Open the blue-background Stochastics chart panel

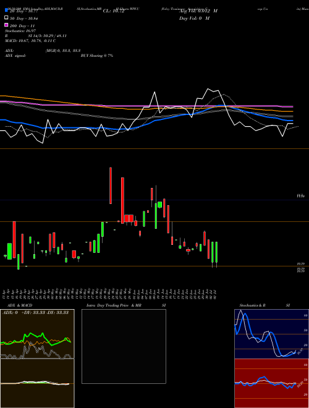[x=271, y=334]
